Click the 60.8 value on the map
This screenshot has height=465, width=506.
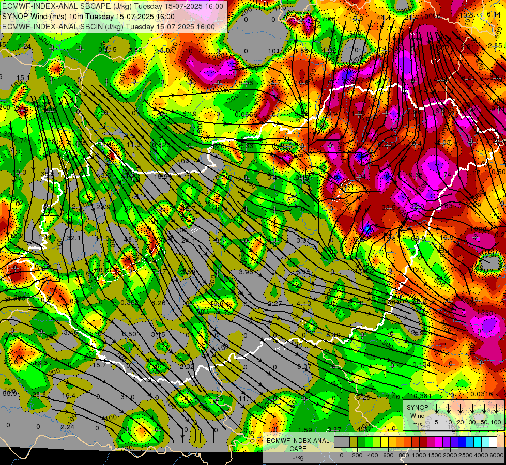pyautogui.click(x=102, y=270)
